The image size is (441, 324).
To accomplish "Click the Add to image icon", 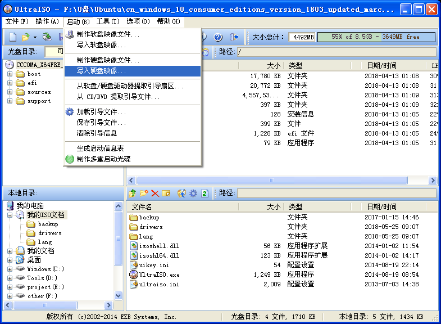I will pos(181,193).
